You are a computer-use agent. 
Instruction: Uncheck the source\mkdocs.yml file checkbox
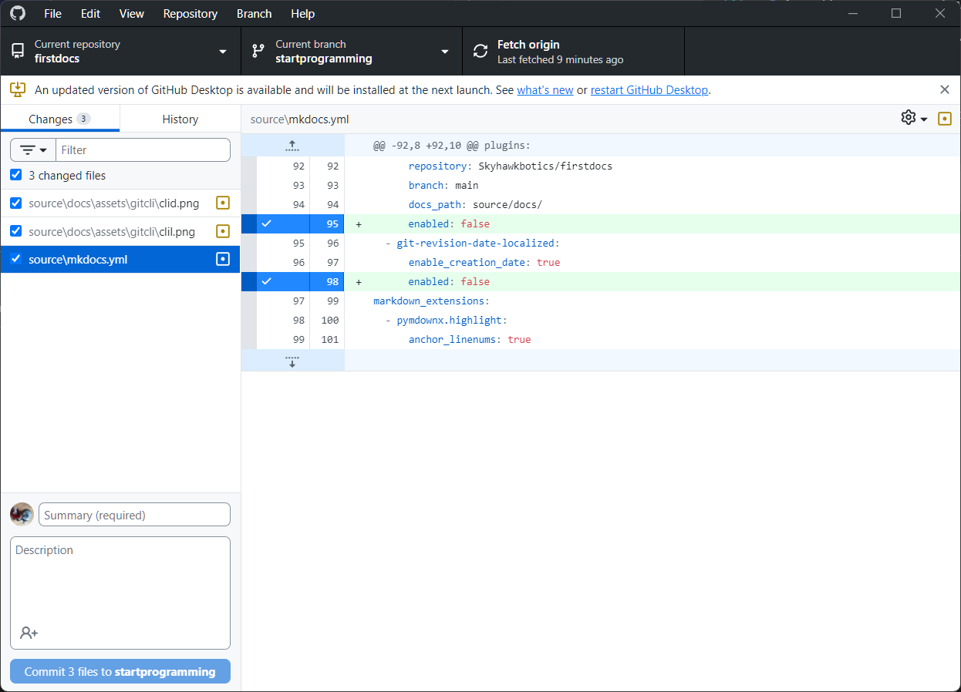tap(15, 259)
